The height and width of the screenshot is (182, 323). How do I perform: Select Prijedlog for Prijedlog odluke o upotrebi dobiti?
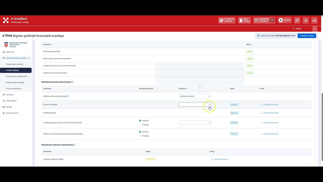140,125
